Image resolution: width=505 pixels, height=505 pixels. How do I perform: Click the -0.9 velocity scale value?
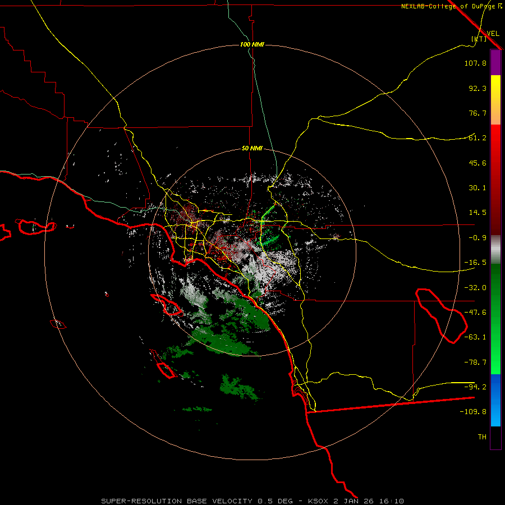[x=478, y=238]
